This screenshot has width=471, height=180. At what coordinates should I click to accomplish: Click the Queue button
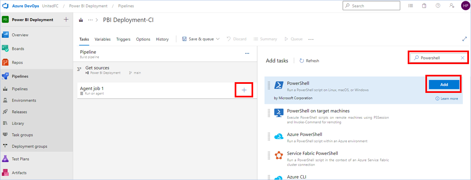point(293,39)
